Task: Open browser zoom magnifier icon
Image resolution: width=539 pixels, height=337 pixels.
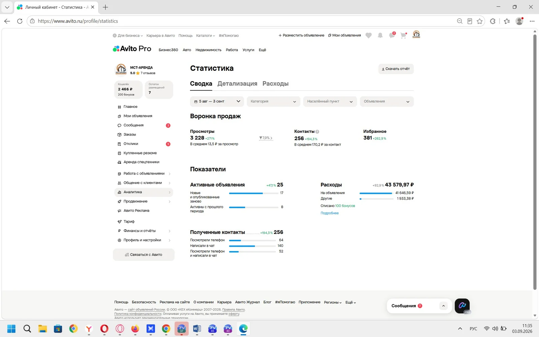Action: (x=460, y=21)
